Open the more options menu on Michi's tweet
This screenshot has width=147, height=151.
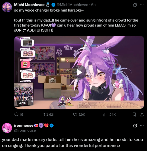click(x=142, y=5)
